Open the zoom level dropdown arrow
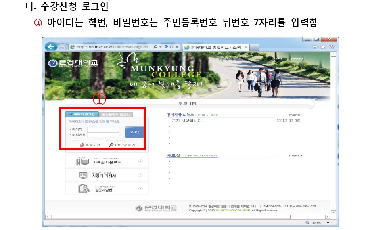Image resolution: width=366 pixels, height=230 pixels. 328,223
